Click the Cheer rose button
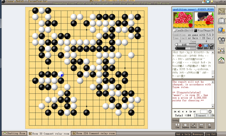 coord(200,47)
